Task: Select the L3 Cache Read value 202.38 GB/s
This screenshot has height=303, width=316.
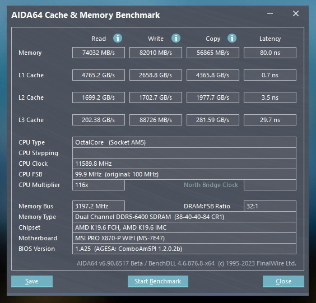Action: click(99, 120)
